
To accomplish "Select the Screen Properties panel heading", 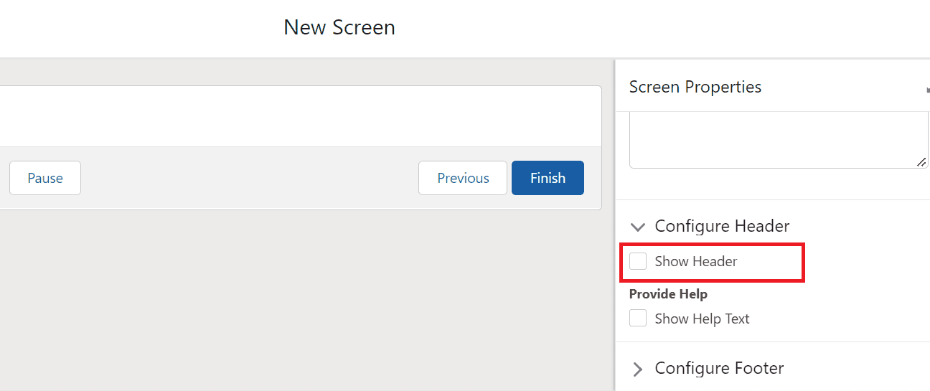I will pos(695,87).
